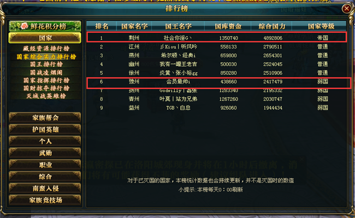355x218 pixels.
Task: Open the 职业 ranking category
Action: click(45, 165)
